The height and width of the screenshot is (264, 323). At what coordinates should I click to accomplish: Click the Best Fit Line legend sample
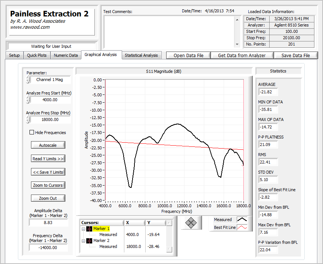tap(242, 227)
